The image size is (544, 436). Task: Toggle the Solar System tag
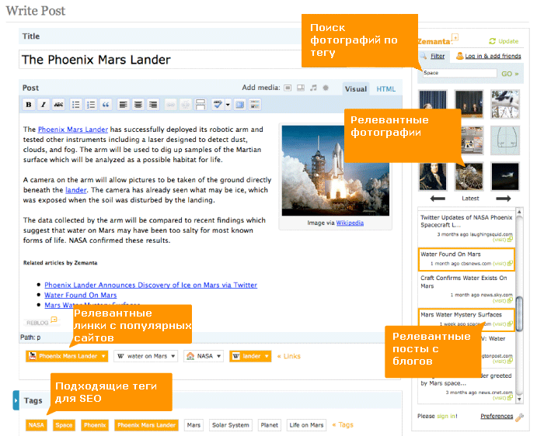[231, 425]
